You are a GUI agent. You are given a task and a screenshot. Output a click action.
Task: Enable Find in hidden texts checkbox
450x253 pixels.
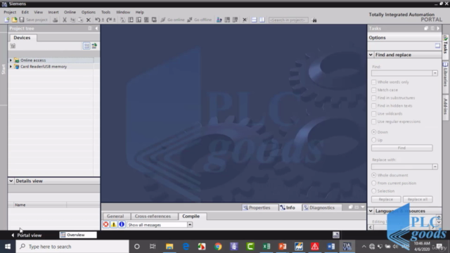tap(373, 106)
